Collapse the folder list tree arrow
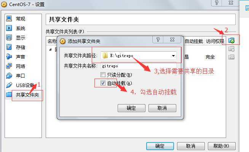This screenshot has height=152, width=249. tap(50, 50)
